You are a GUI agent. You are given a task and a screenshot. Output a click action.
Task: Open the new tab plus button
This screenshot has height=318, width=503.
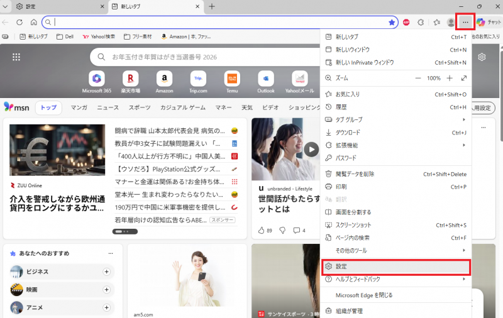(212, 6)
